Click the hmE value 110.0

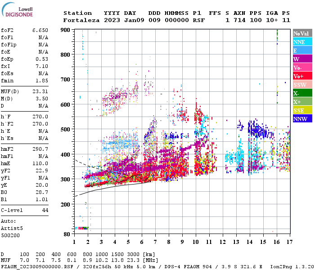tap(40, 163)
